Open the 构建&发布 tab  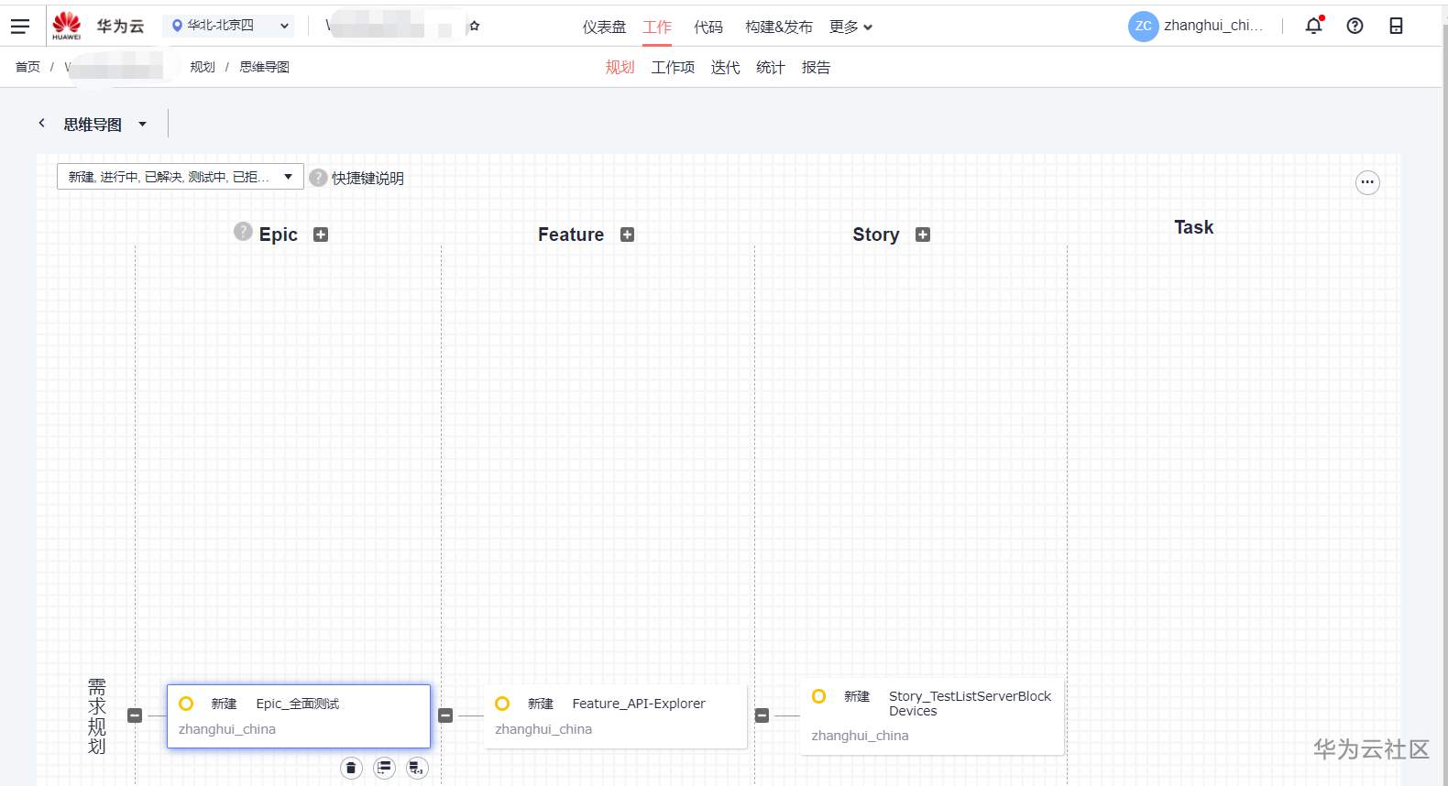click(779, 27)
